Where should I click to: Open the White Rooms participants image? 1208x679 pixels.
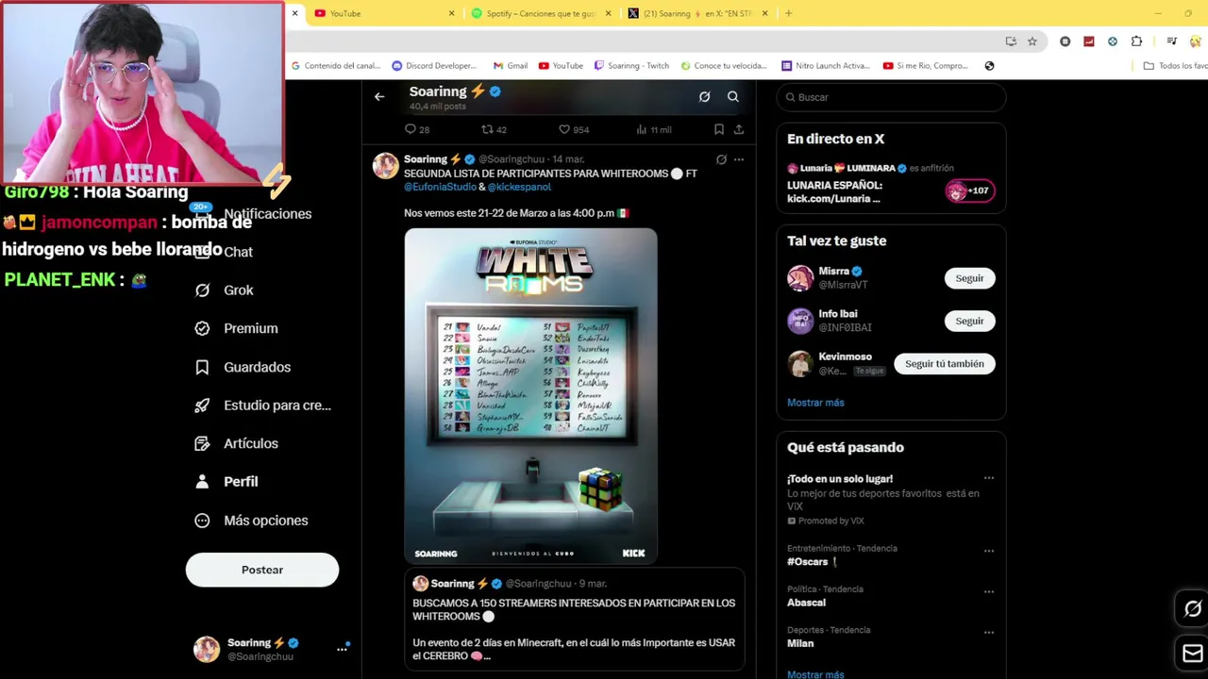pos(530,395)
